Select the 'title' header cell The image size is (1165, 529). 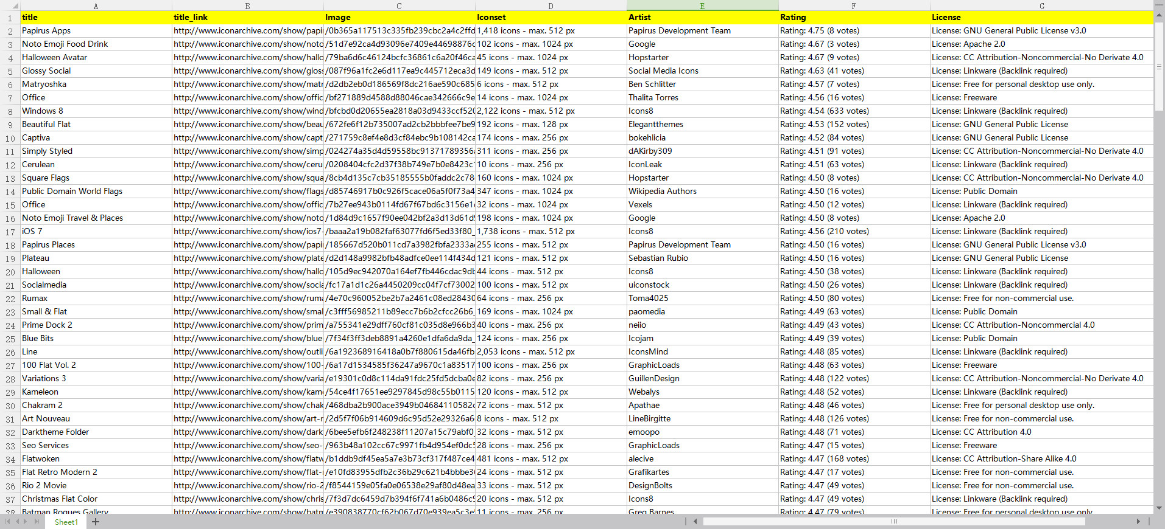pyautogui.click(x=96, y=18)
